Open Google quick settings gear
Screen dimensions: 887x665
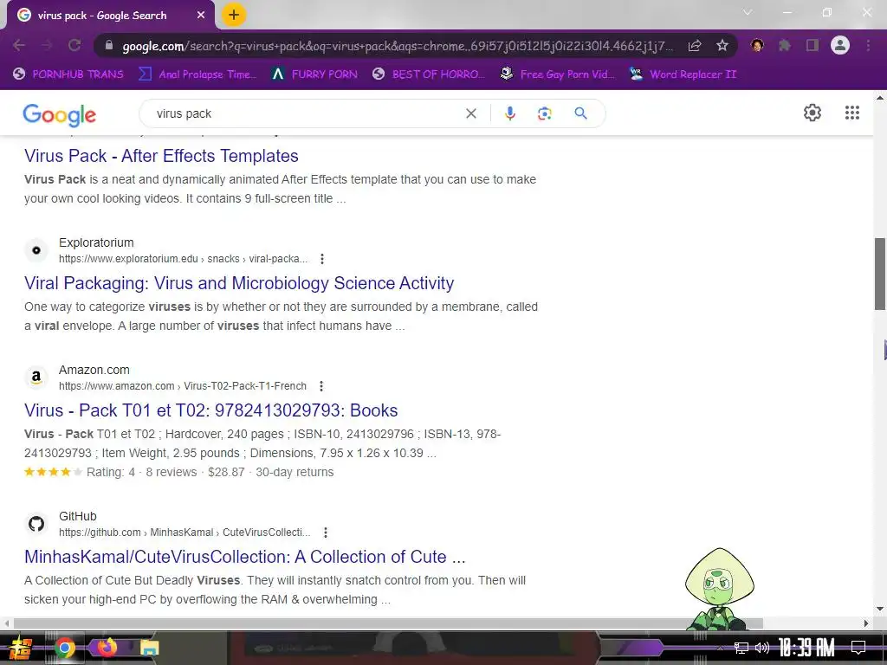pos(813,113)
